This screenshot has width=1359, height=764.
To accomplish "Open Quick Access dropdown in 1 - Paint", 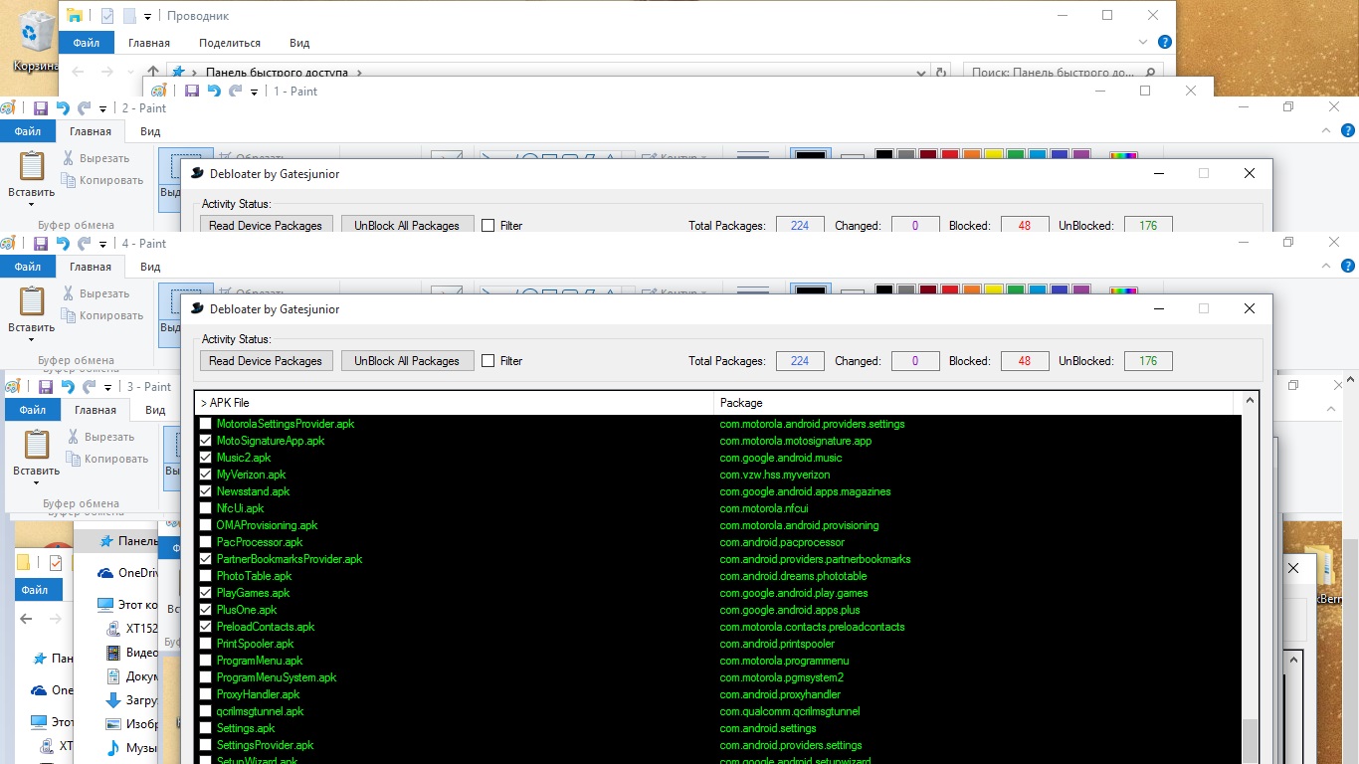I will pyautogui.click(x=255, y=92).
